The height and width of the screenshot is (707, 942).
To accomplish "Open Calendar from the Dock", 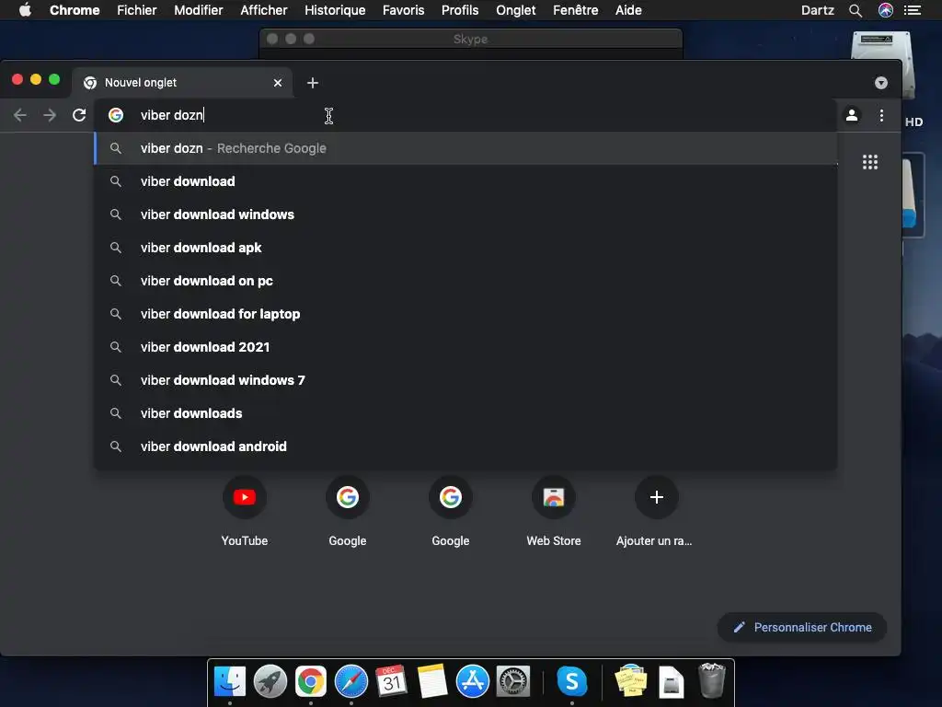I will click(x=392, y=682).
